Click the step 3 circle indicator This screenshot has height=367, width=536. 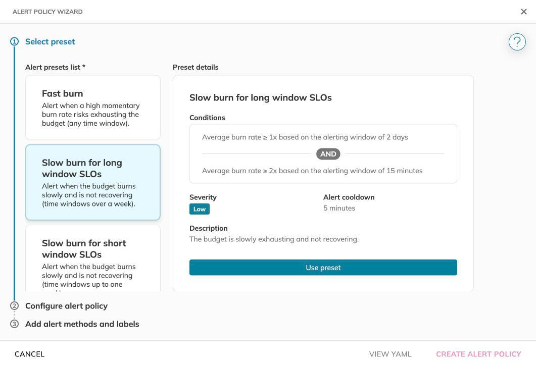15,324
